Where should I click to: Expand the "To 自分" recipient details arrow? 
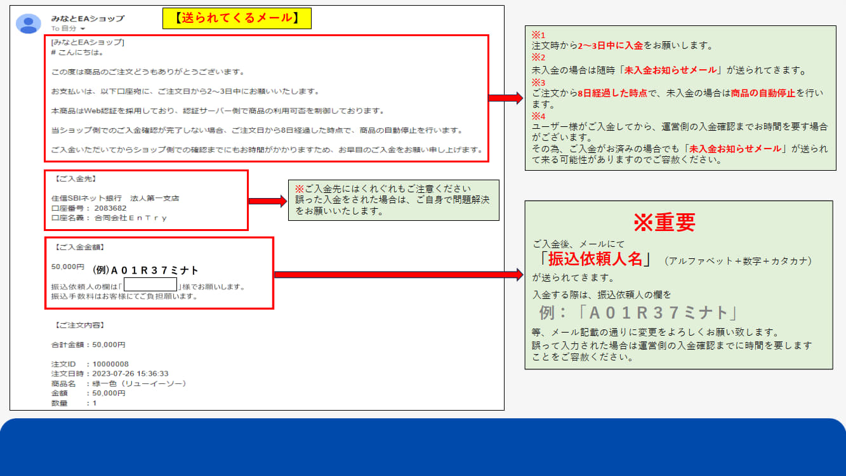tap(83, 29)
